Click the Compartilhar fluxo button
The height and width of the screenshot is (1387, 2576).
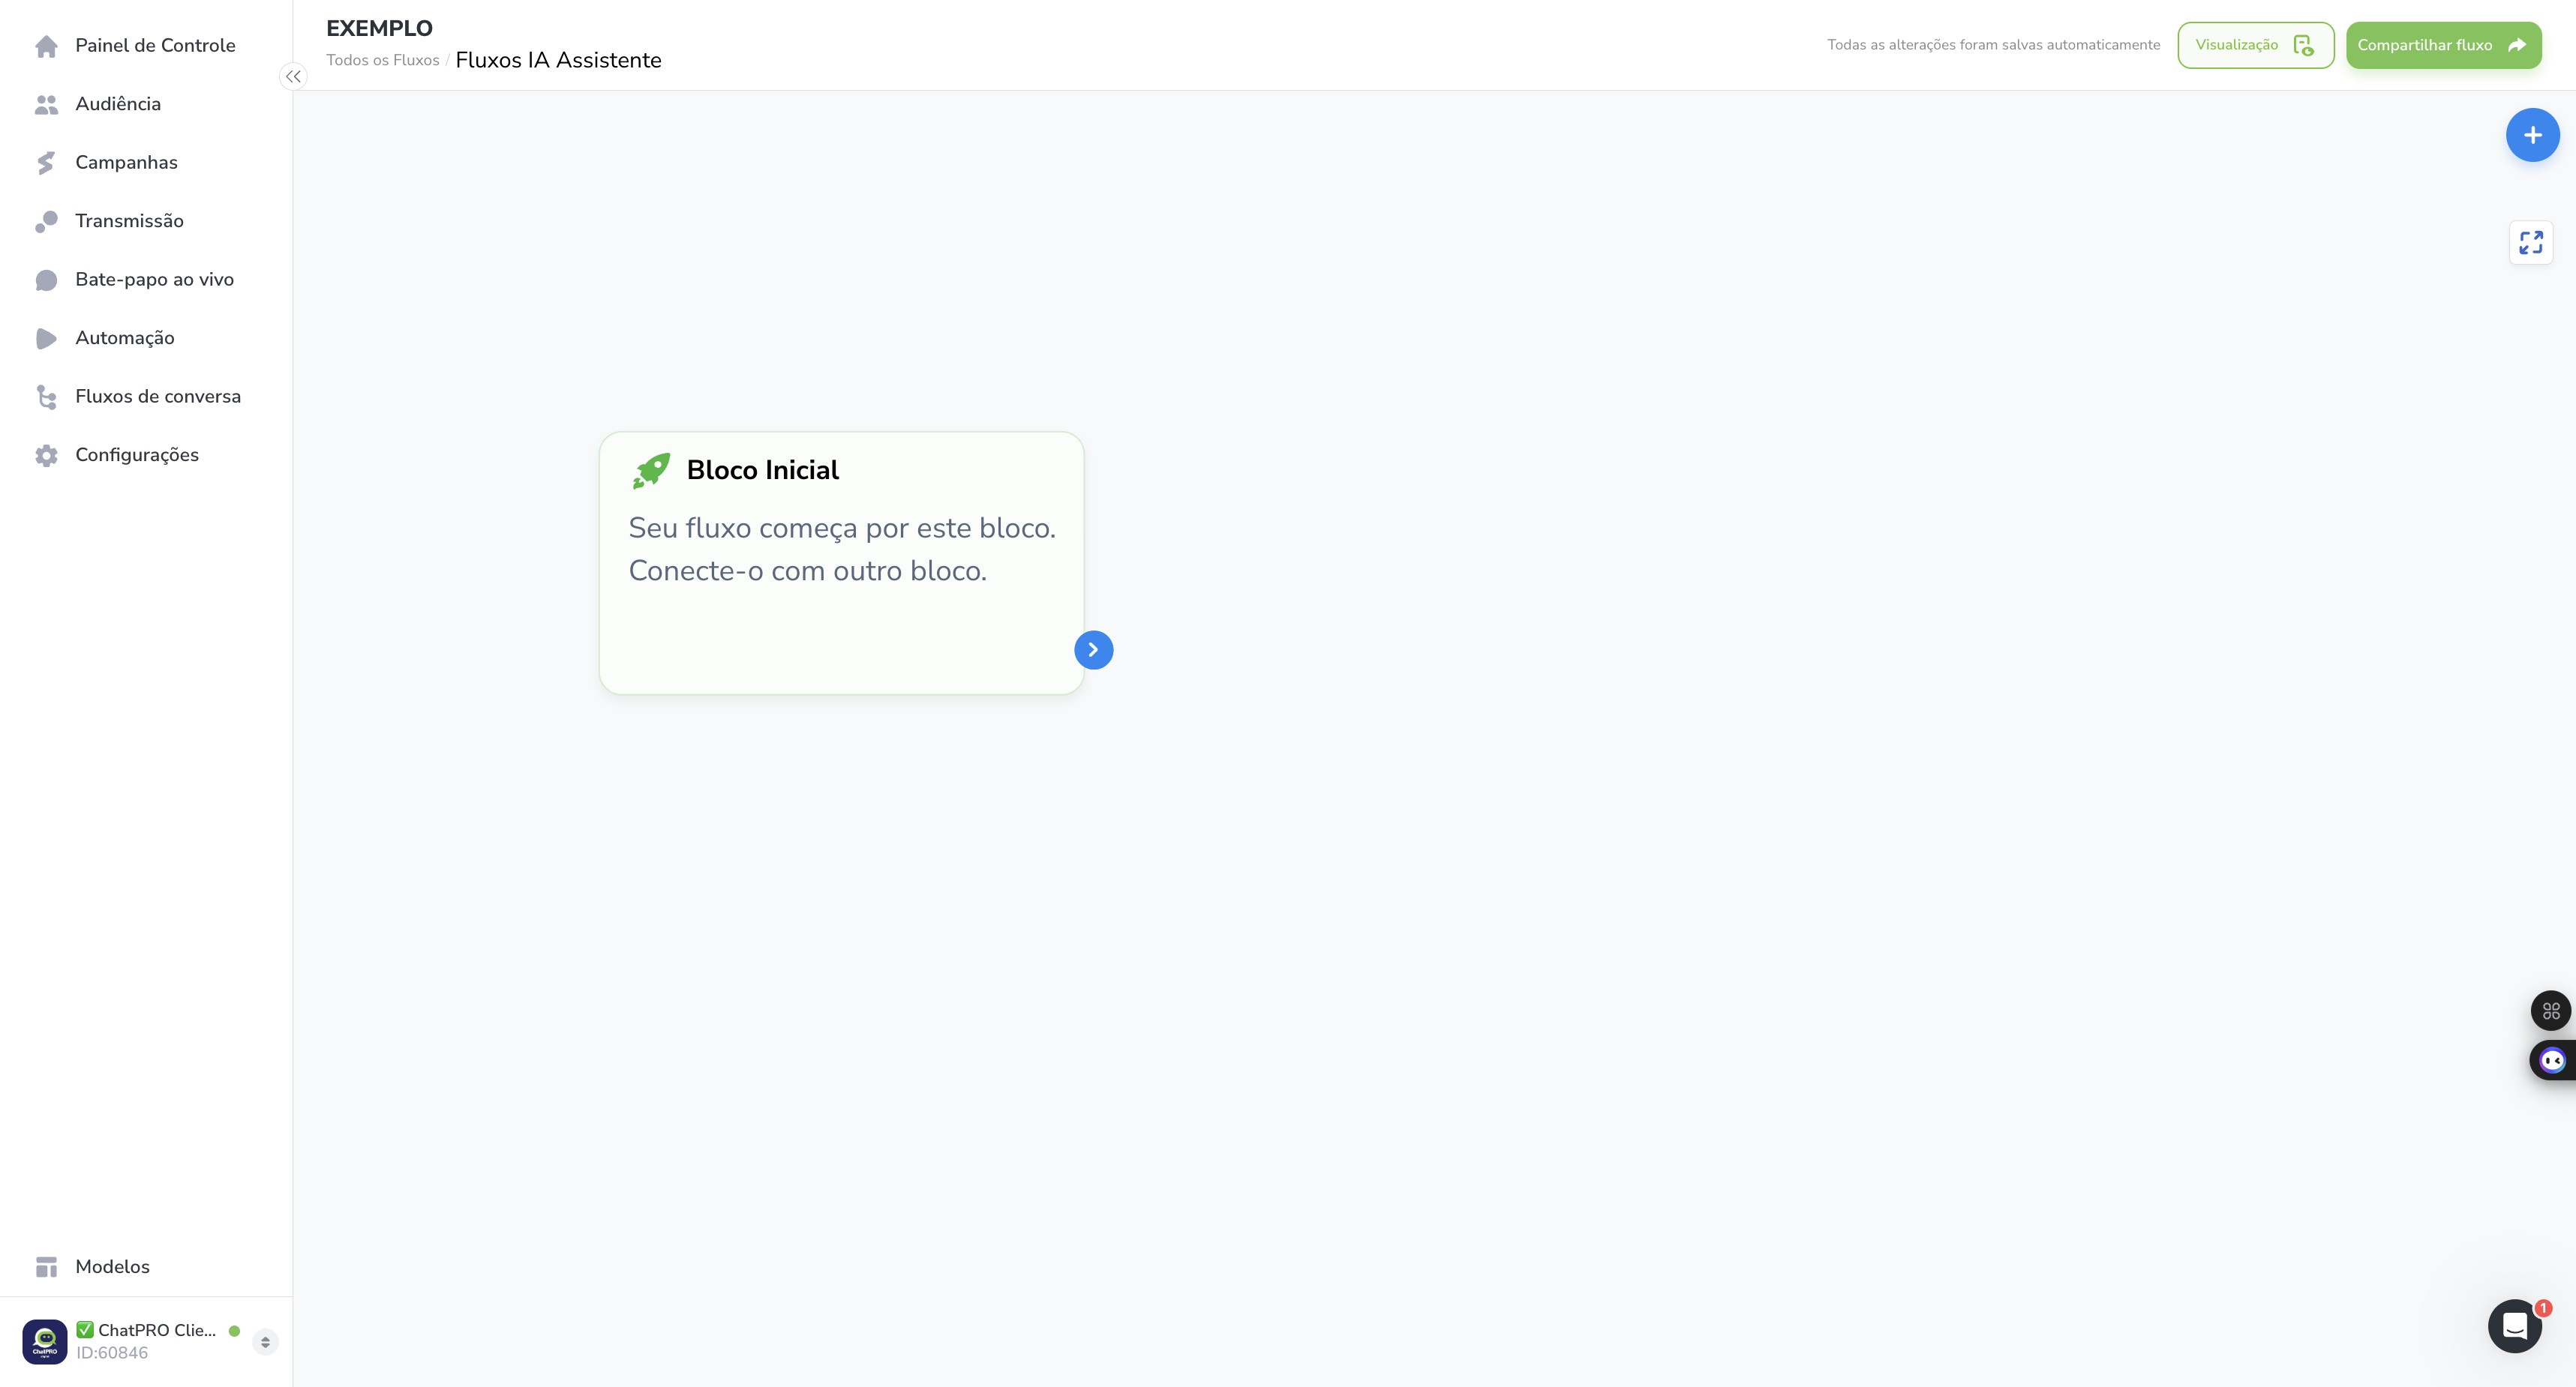point(2443,45)
